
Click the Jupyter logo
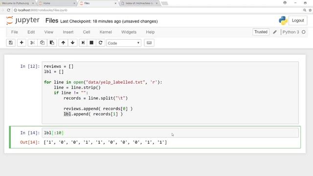(x=23, y=21)
